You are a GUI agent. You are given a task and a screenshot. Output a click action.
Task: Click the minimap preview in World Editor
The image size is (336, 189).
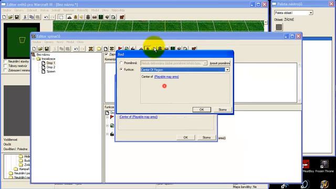(22, 40)
